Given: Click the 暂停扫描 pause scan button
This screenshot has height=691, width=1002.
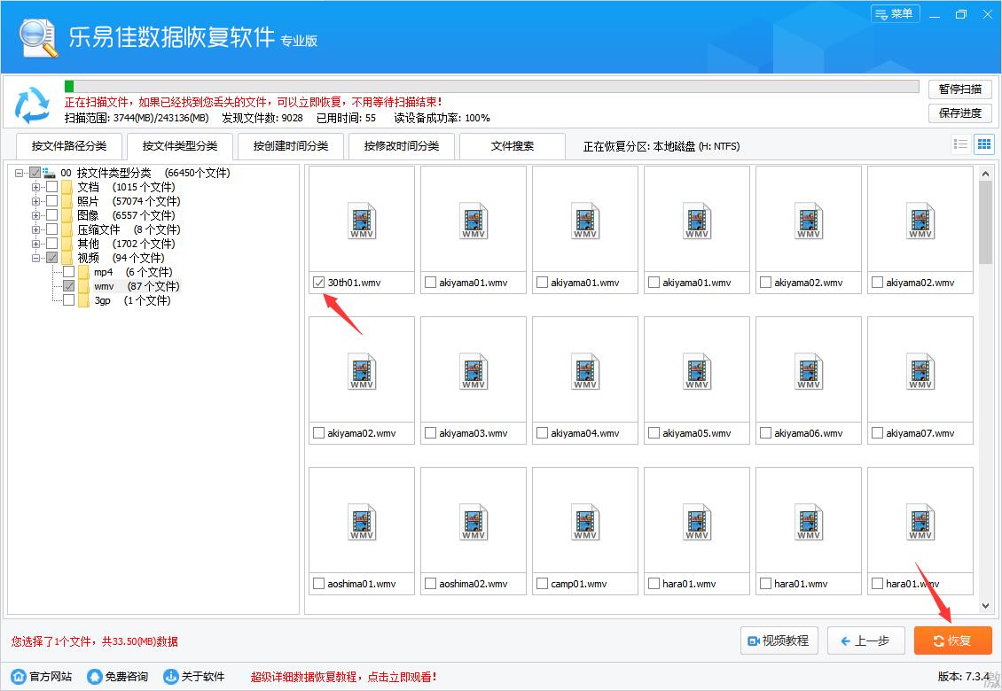Looking at the screenshot, I should tap(959, 89).
